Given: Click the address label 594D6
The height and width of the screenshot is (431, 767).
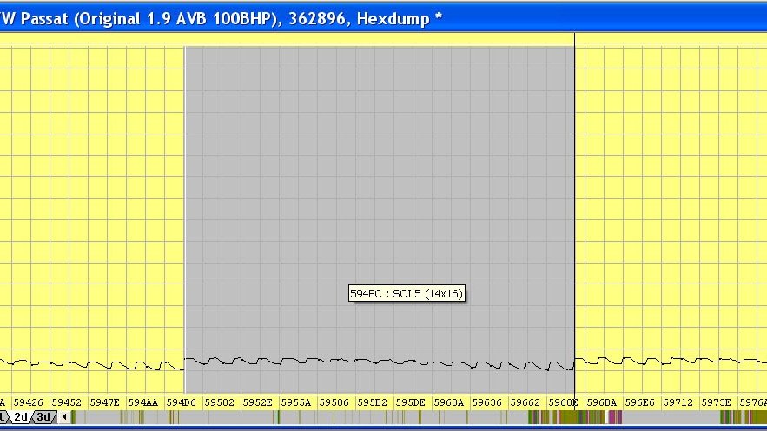Looking at the screenshot, I should pos(181,402).
